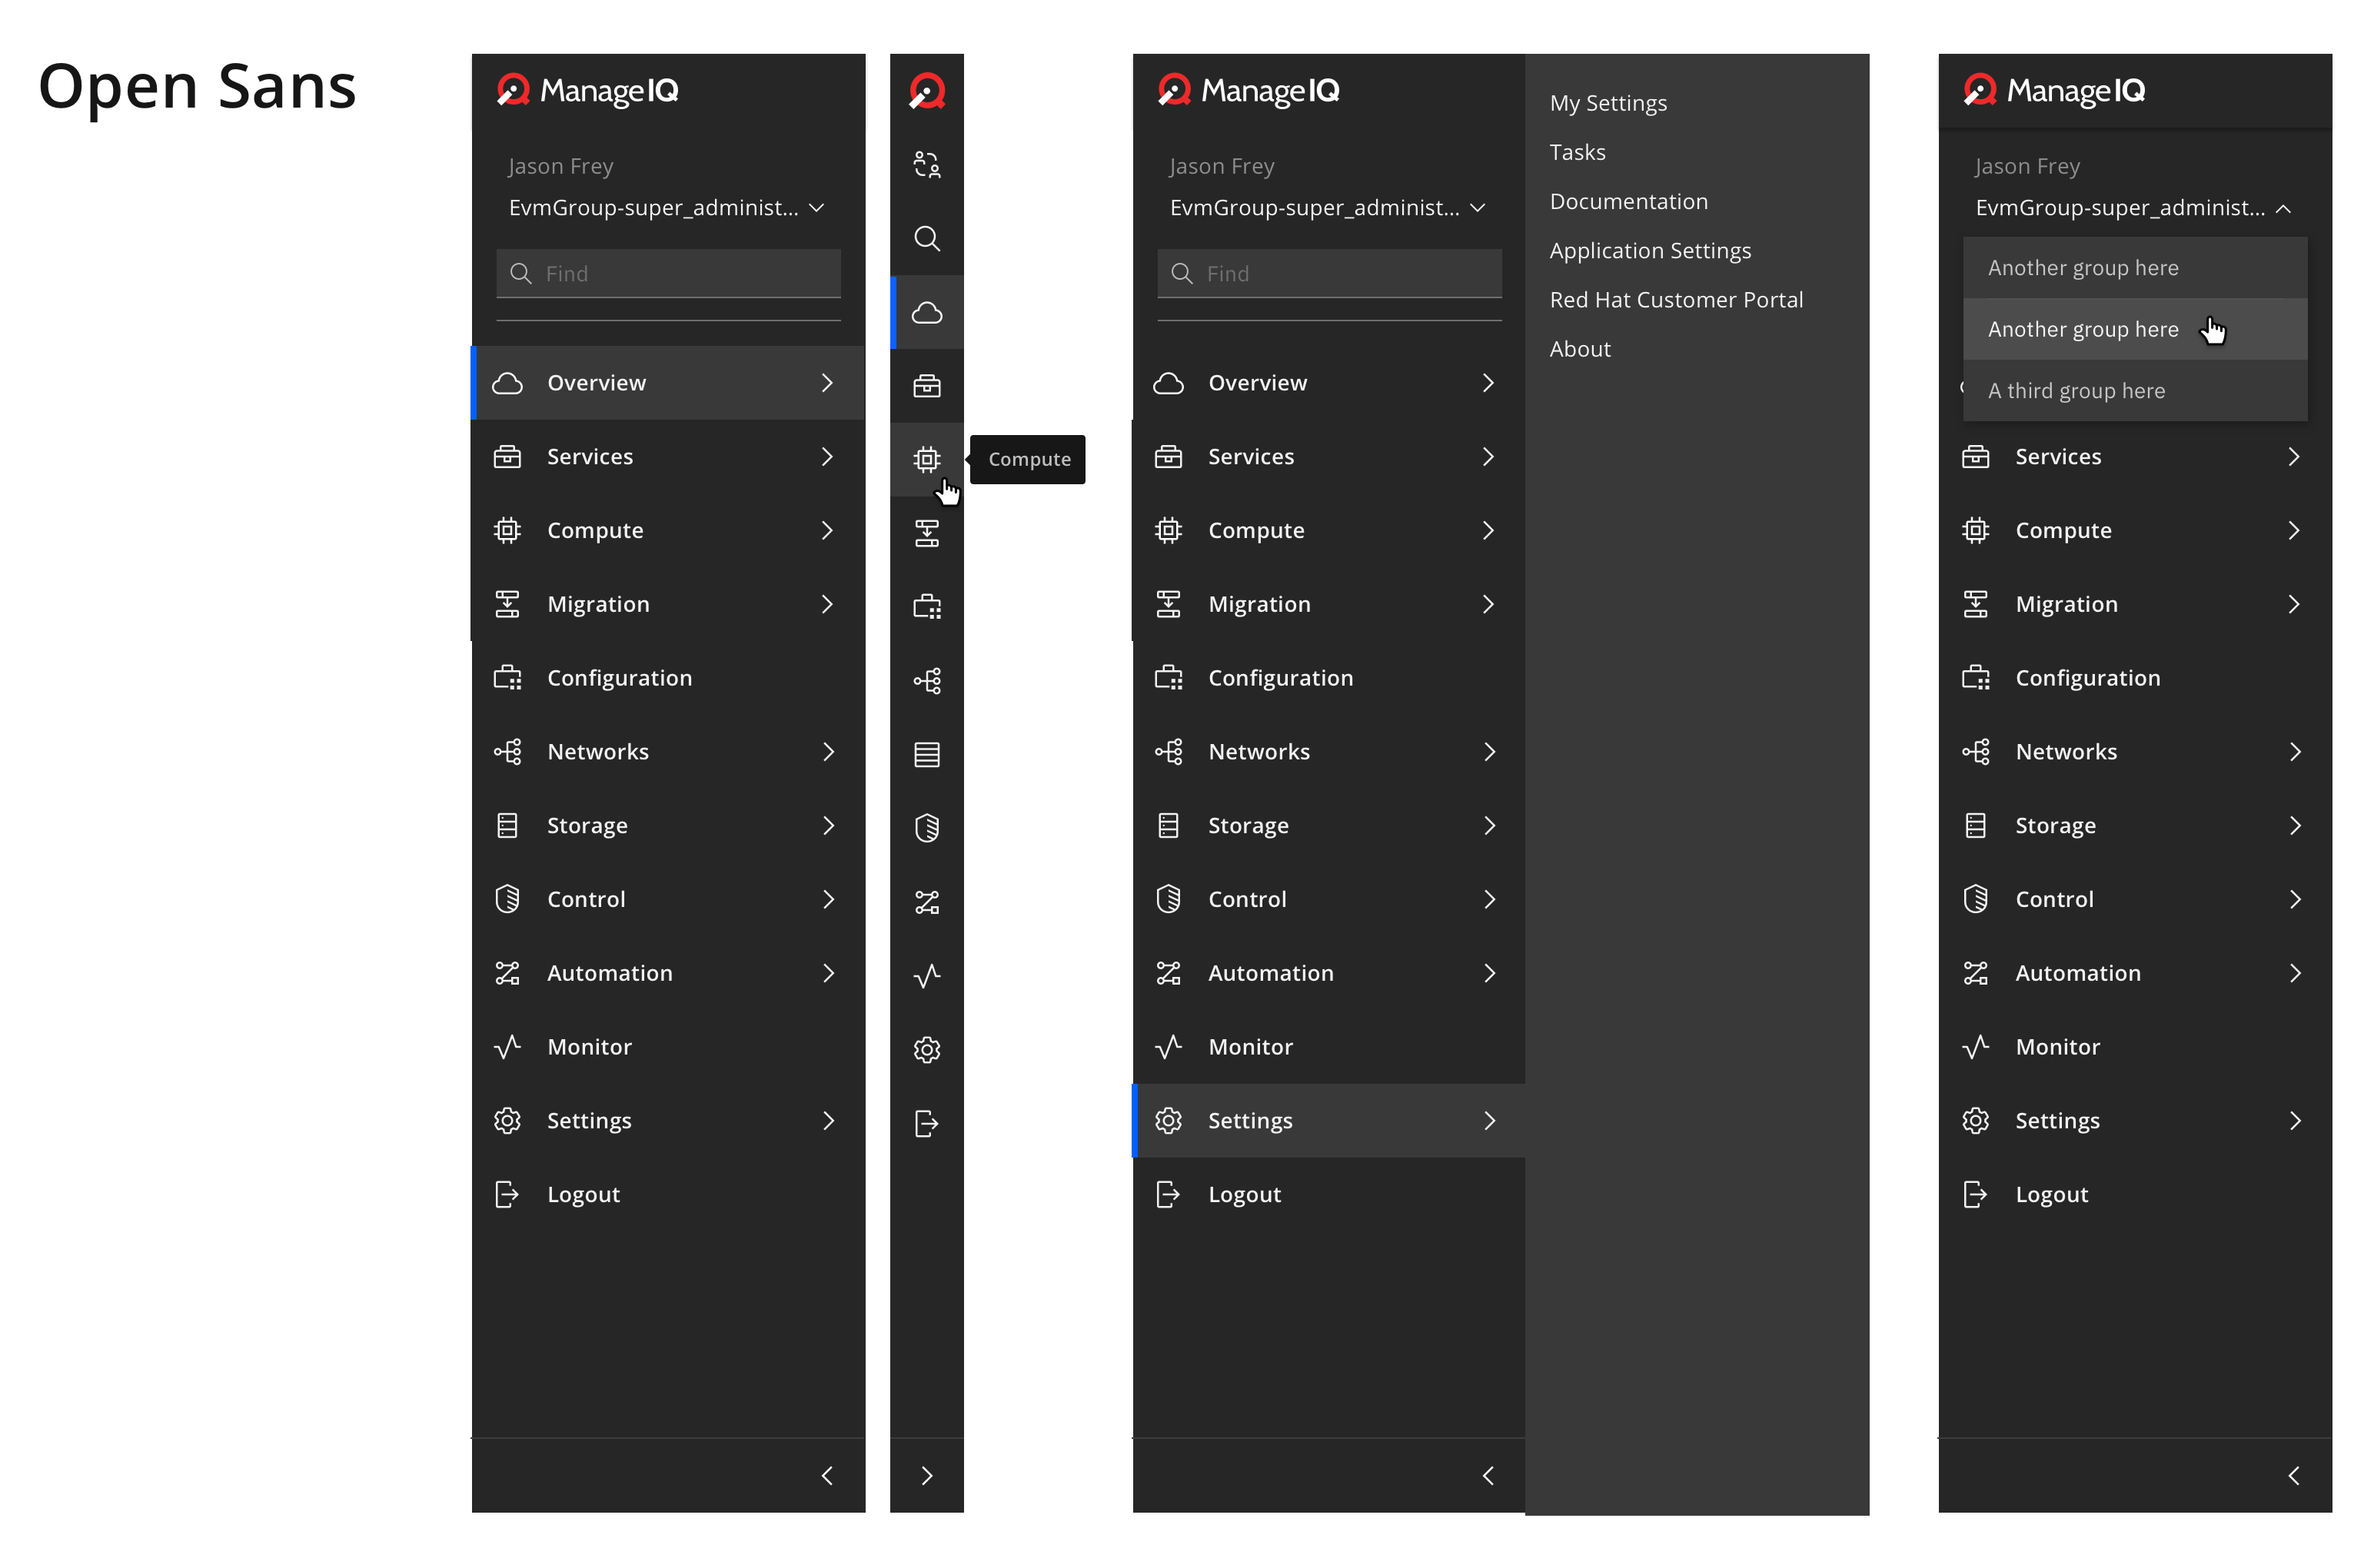
Task: Open the user group icon in collapsed sidebar
Action: coord(926,164)
